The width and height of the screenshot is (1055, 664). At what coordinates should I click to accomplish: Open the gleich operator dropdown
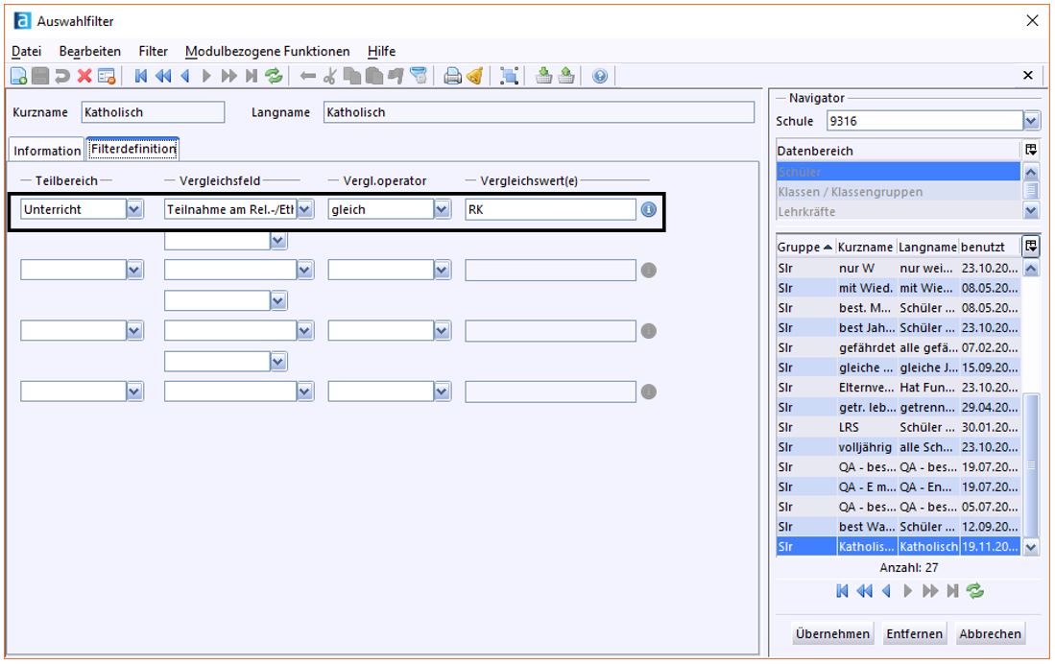pyautogui.click(x=442, y=209)
